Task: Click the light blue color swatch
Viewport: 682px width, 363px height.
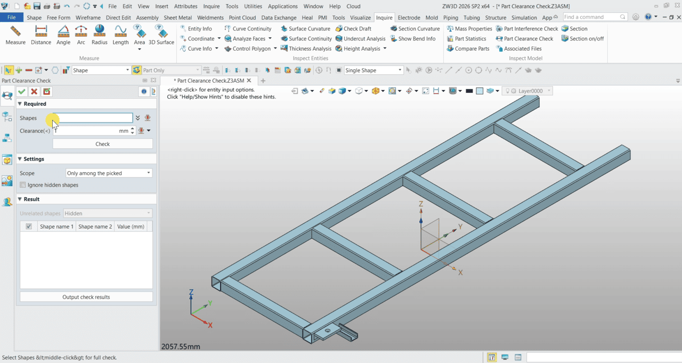Action: point(480,91)
